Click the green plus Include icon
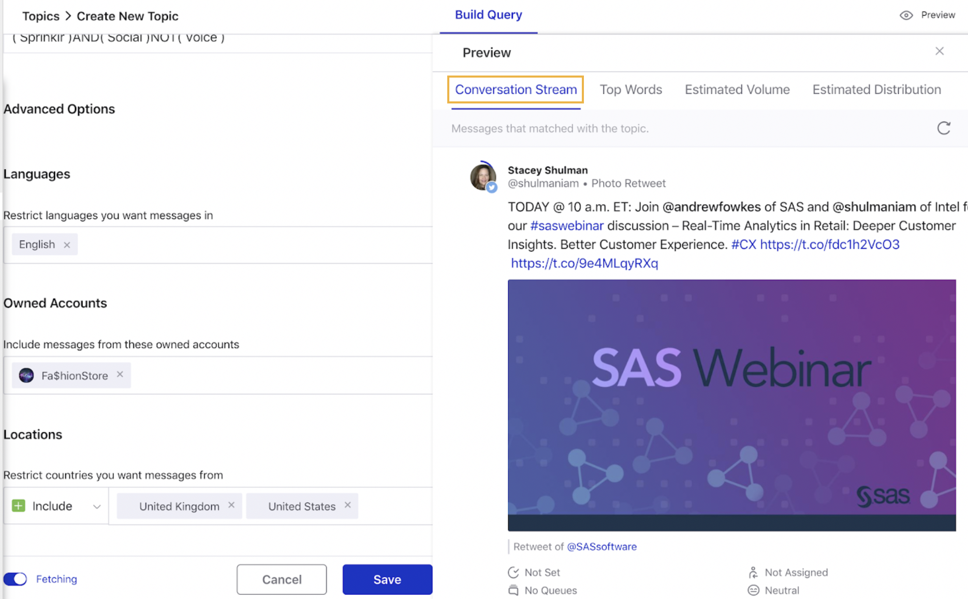Image resolution: width=968 pixels, height=599 pixels. coord(19,506)
